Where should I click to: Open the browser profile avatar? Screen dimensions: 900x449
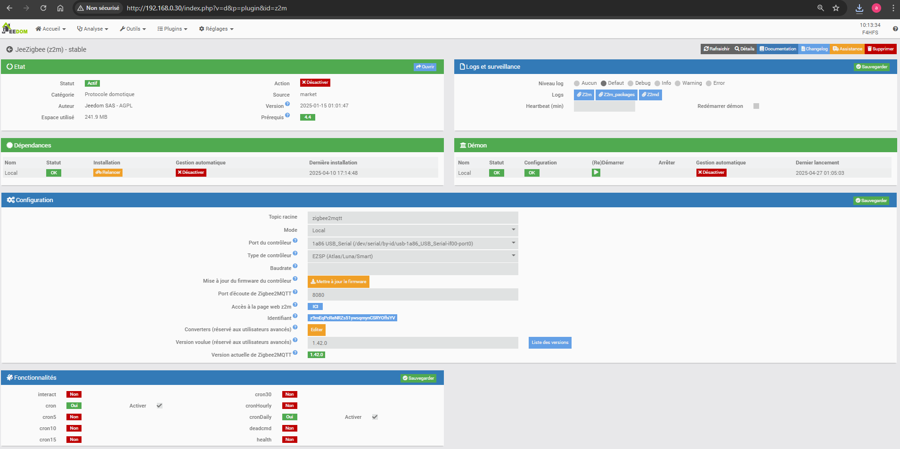pos(876,8)
